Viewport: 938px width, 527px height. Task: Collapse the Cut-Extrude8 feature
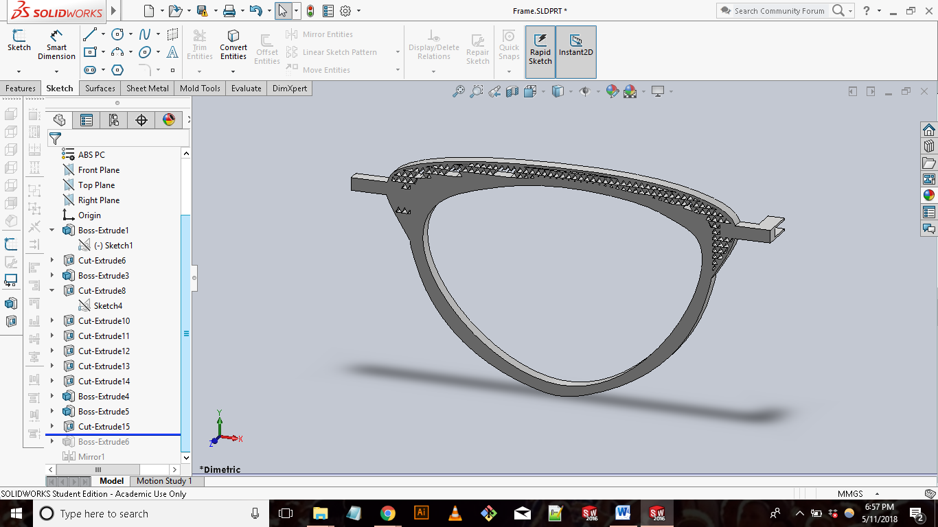coord(52,291)
